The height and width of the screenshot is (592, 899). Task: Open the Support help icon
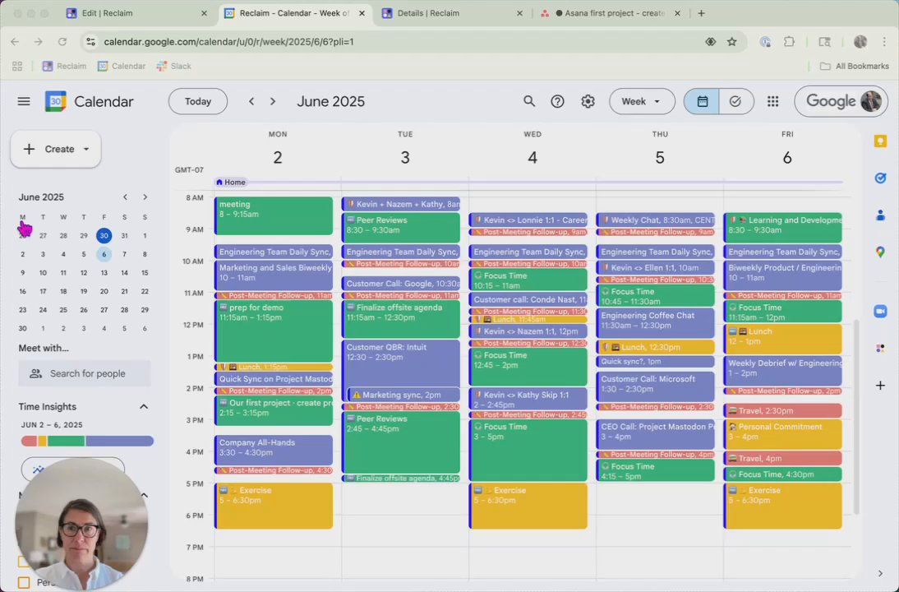point(557,101)
